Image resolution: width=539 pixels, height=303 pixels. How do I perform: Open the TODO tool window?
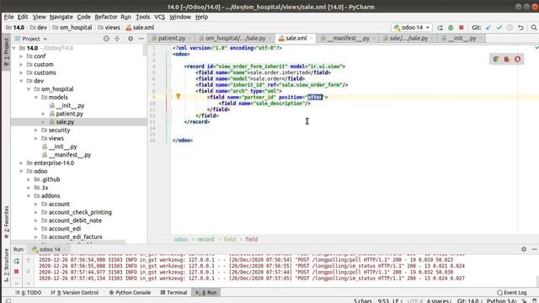click(x=28, y=292)
